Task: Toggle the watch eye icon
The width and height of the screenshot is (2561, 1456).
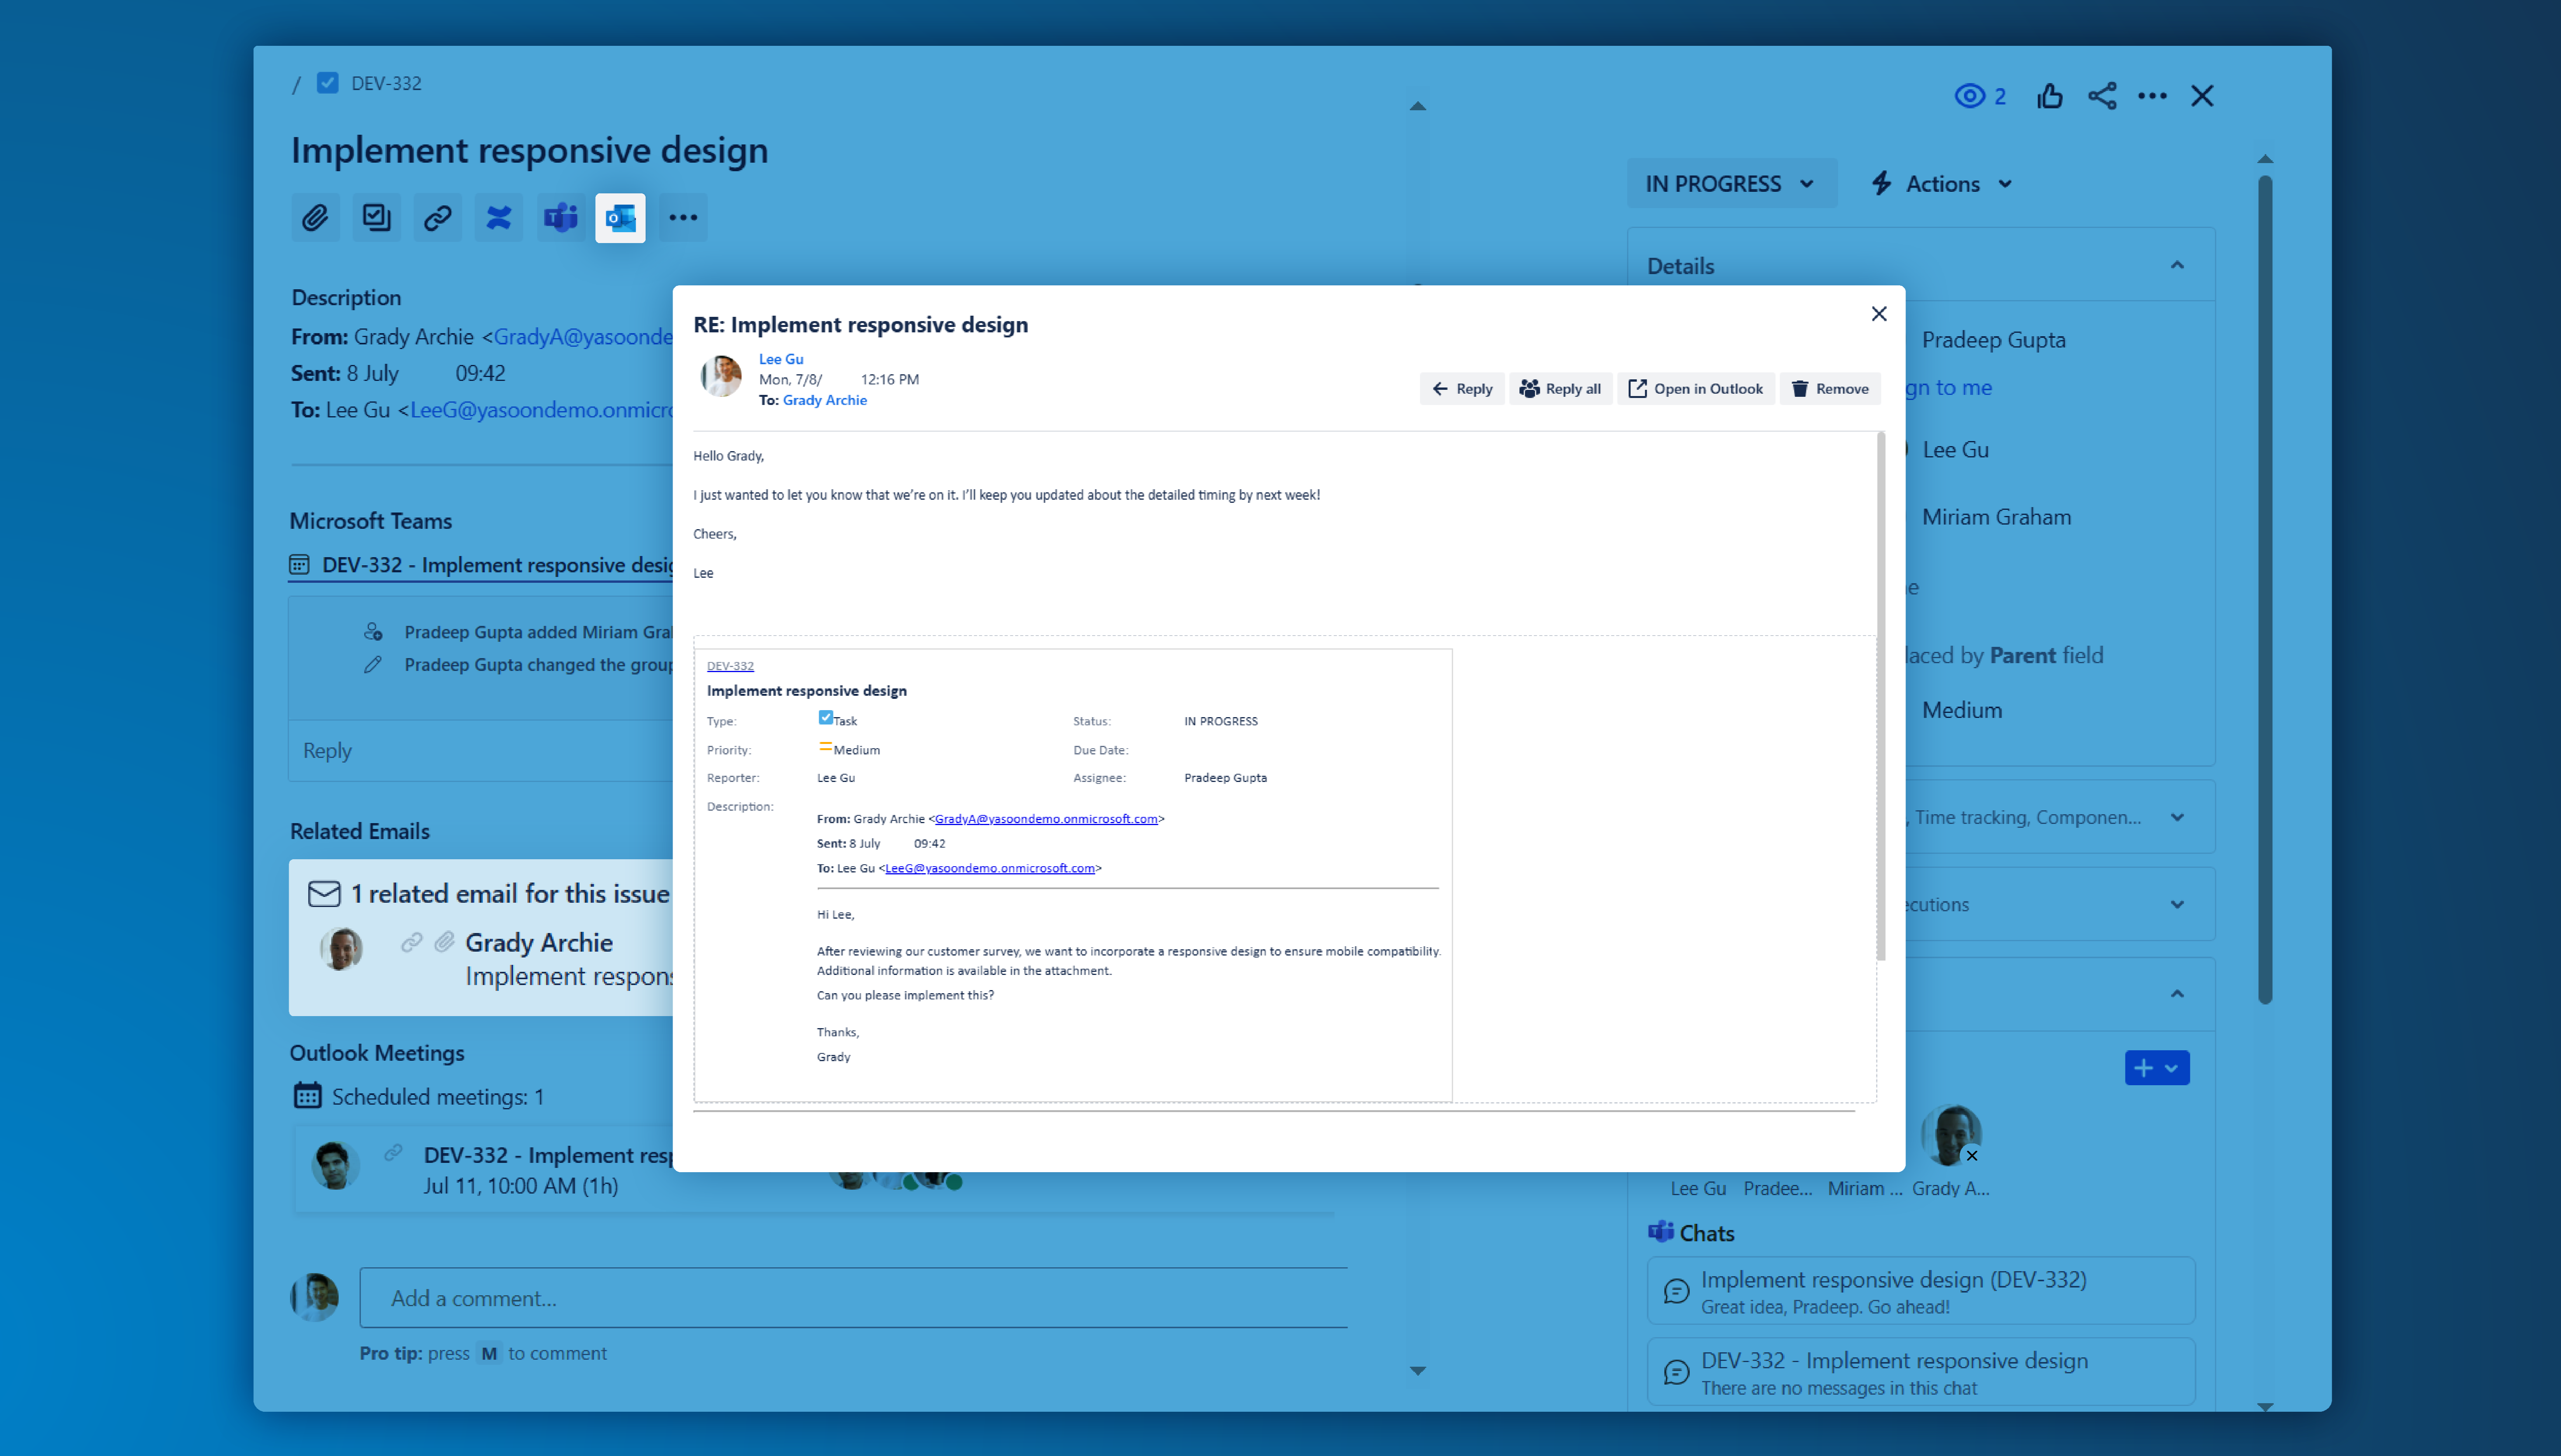Action: [x=1970, y=96]
